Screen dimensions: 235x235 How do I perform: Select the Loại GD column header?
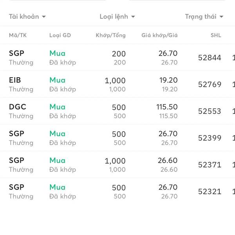[60, 35]
